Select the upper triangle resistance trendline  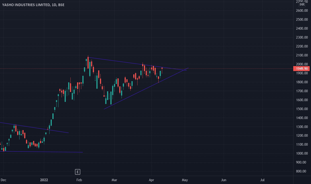(137, 64)
